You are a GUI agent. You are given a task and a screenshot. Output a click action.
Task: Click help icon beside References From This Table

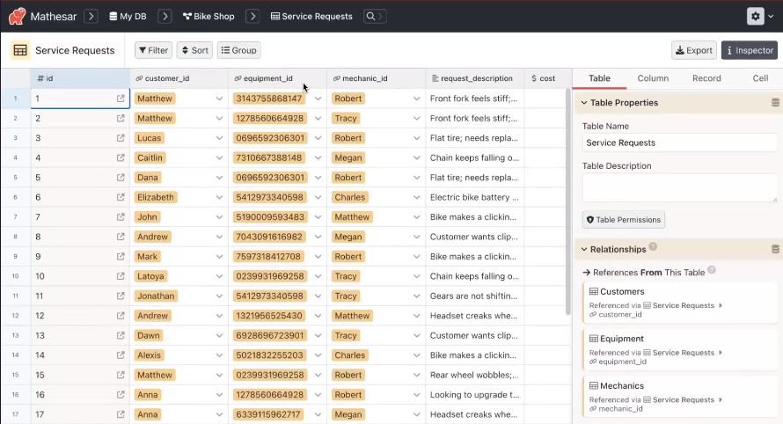[x=712, y=270]
